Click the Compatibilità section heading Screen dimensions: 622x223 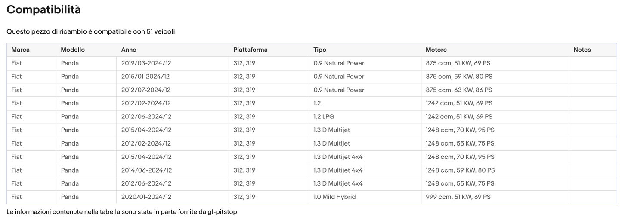tap(43, 10)
